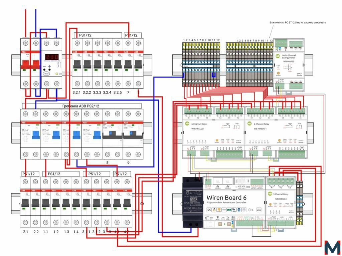Screen dimensions: 342x256
Task: Click the '3-Channel Relay' label
Action: pyautogui.click(x=281, y=194)
